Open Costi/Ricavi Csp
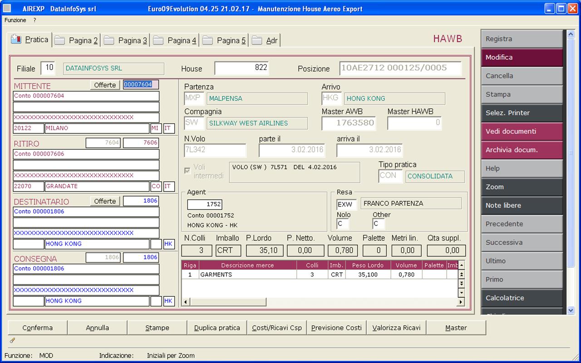 click(277, 328)
